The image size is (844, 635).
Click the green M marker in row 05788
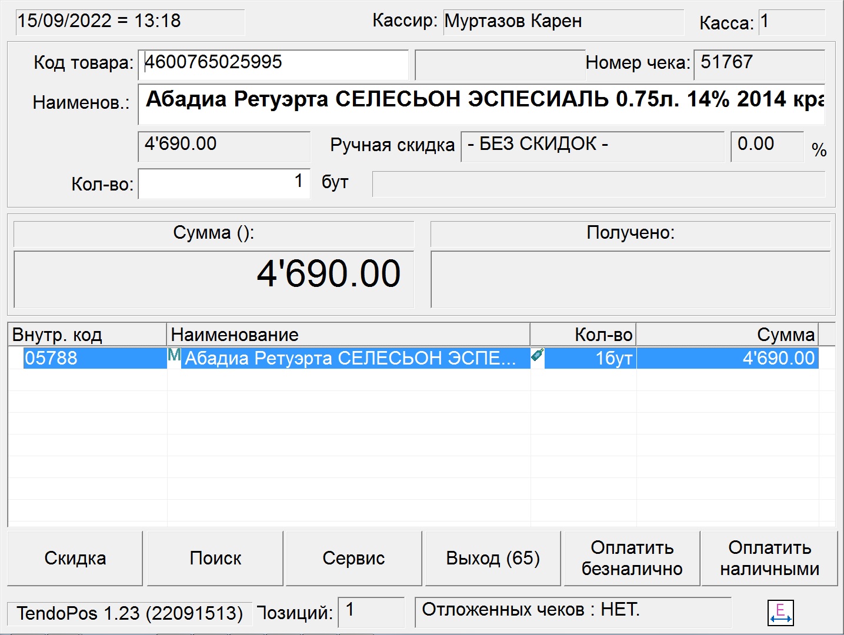click(x=174, y=355)
